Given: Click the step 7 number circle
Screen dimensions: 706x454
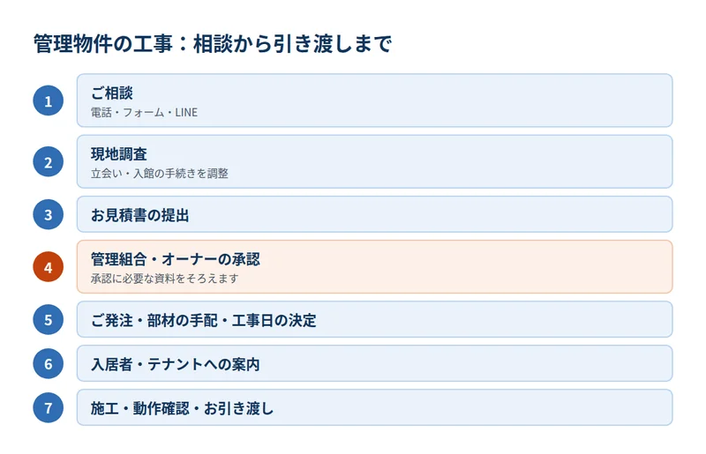Looking at the screenshot, I should 49,407.
